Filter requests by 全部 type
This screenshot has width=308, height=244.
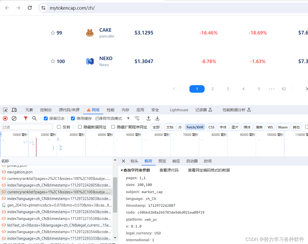coord(156,127)
